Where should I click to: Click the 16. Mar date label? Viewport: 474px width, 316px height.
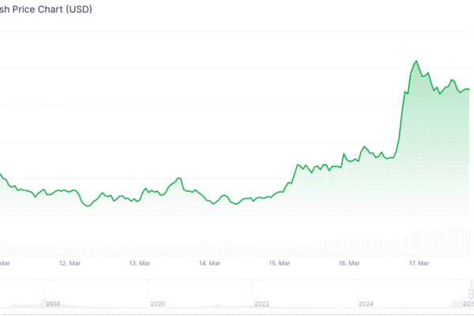pyautogui.click(x=349, y=263)
